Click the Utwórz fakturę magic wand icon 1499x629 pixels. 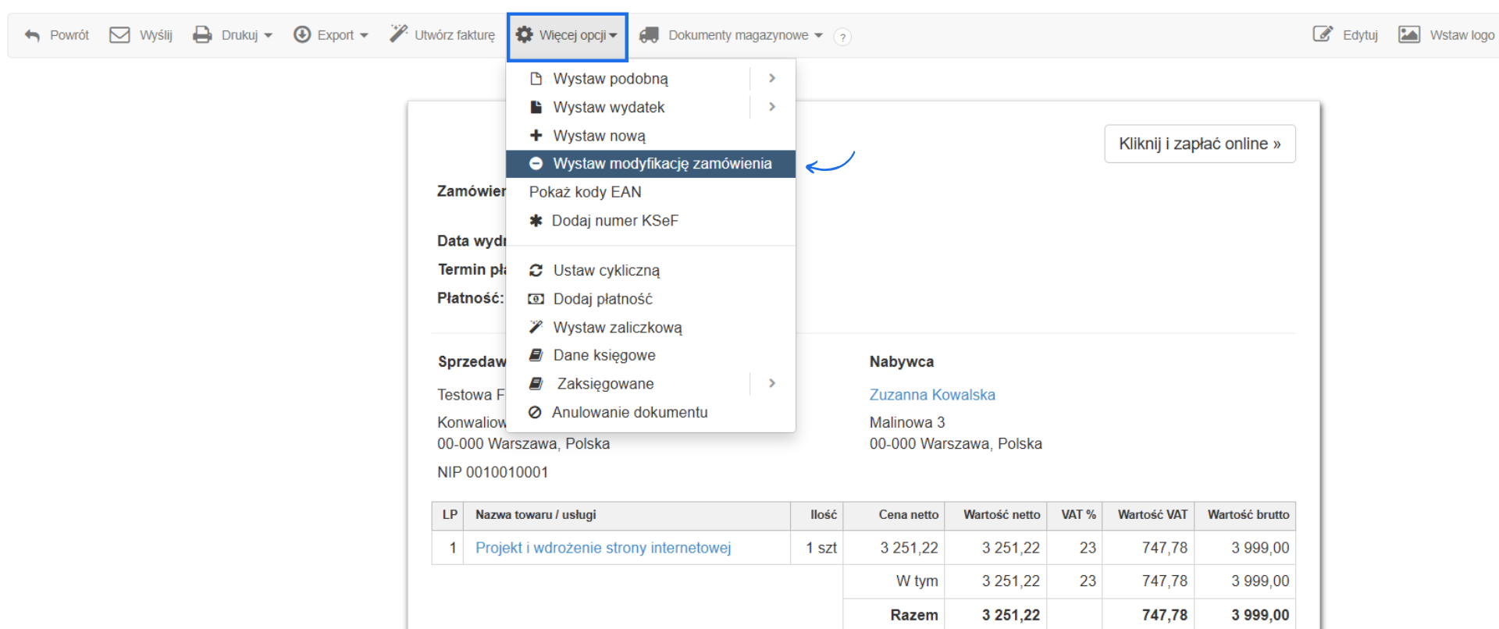399,34
